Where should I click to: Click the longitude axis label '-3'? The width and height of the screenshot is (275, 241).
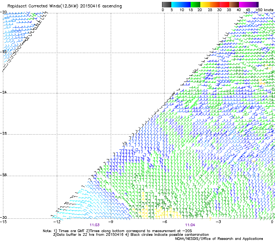(x=218, y=222)
